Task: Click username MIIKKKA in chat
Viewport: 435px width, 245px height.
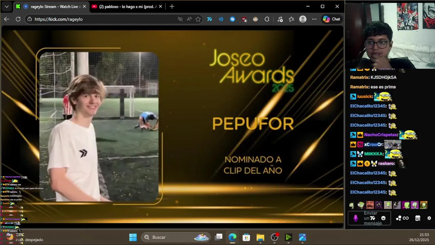Action: [373, 154]
